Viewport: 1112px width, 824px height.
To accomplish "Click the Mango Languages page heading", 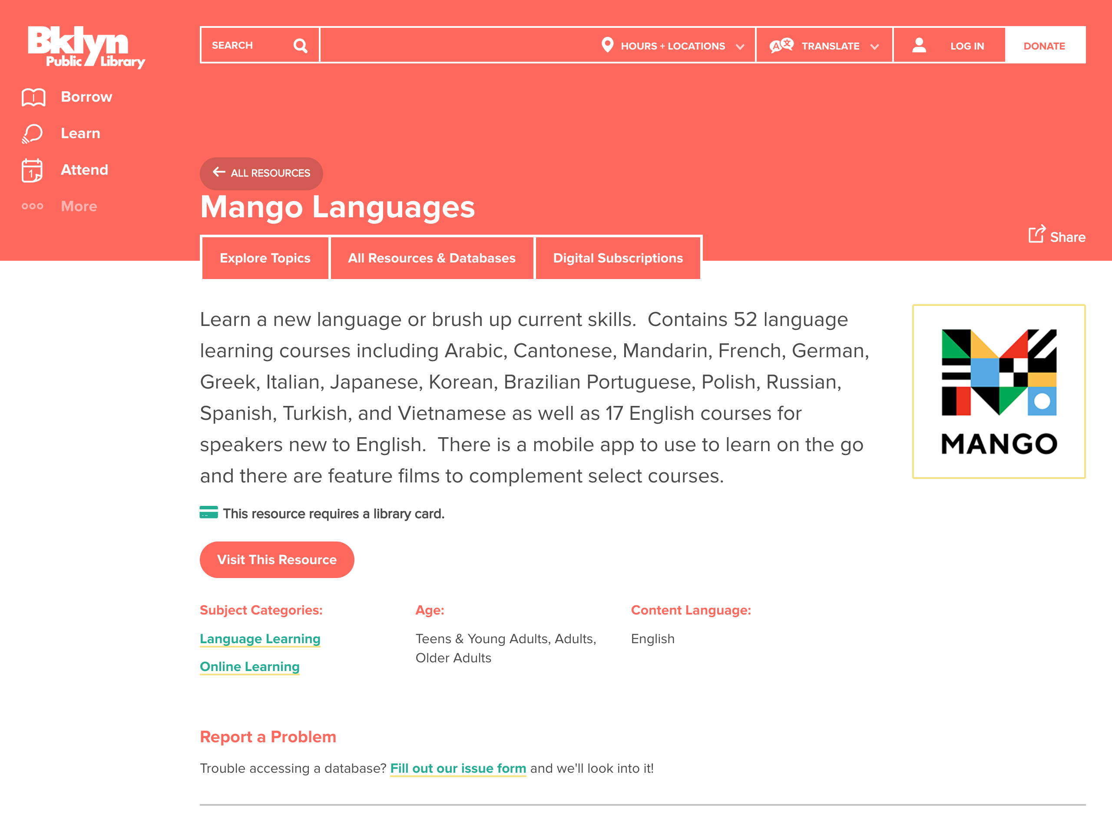I will pyautogui.click(x=338, y=207).
